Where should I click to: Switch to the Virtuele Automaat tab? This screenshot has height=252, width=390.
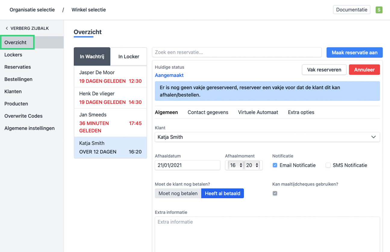(258, 112)
